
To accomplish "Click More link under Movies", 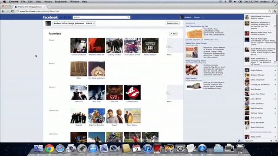I will 169,101.
